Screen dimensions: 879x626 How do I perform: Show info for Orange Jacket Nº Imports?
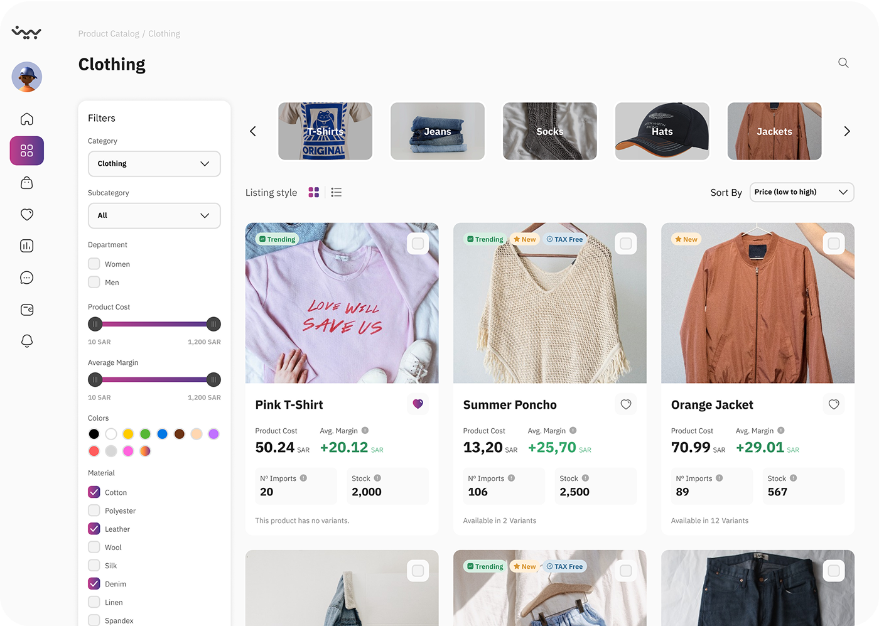(x=719, y=478)
